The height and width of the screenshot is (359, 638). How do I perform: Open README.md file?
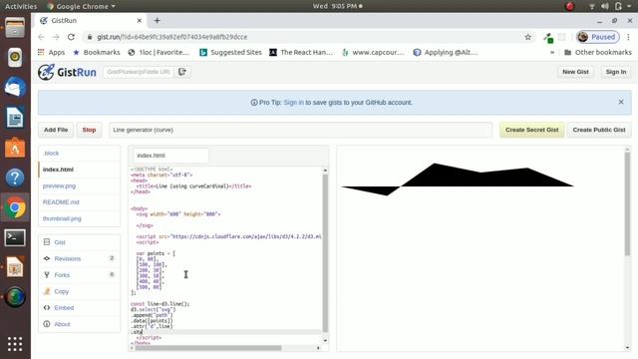pos(61,202)
